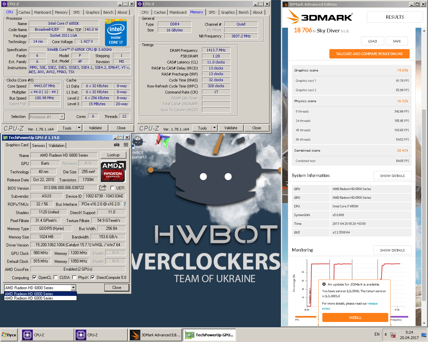Toggle the UEFI checkbox
428x342 pixels.
coord(112,188)
